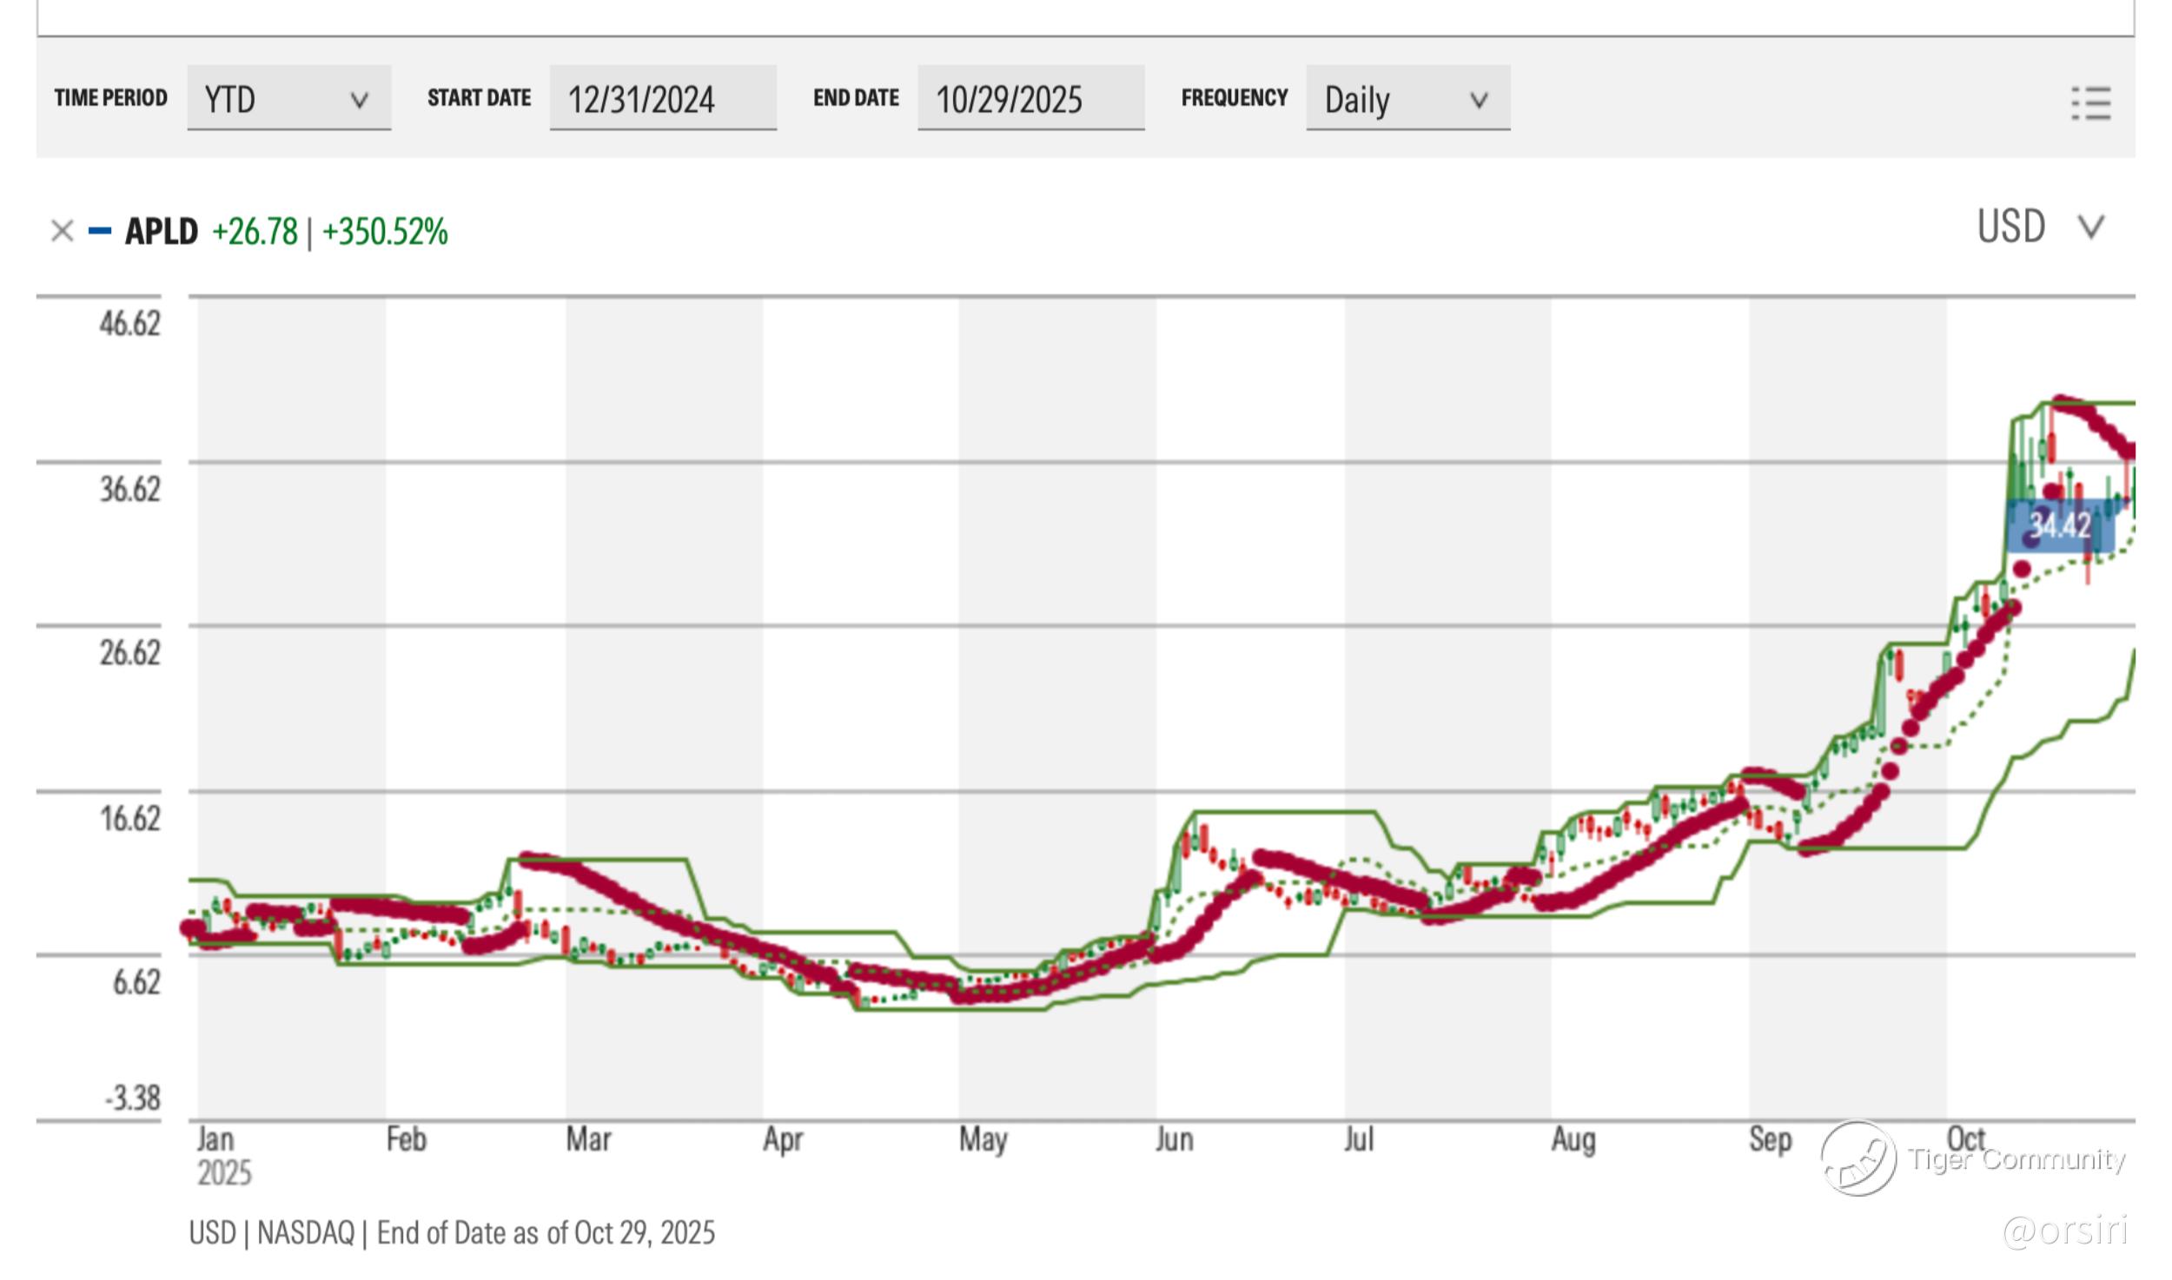Click the APLD ticker label
The image size is (2172, 1280).
162,232
